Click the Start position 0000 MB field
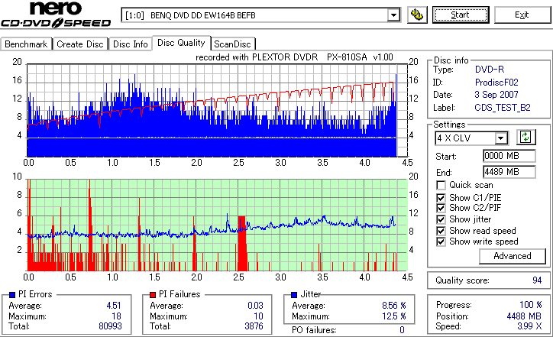 click(x=509, y=156)
